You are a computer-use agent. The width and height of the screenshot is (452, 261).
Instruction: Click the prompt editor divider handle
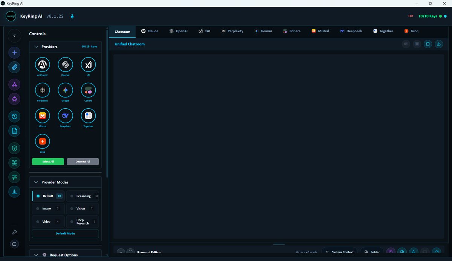pos(279,244)
